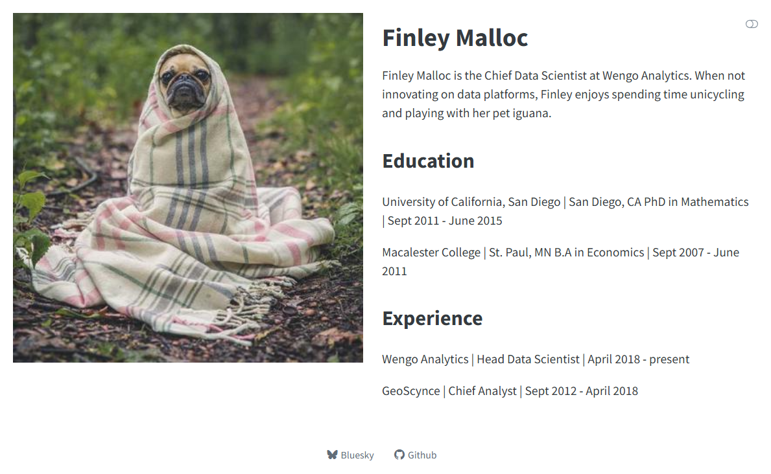Enable dark mode using the top-right control
Viewport: 771px width, 474px height.
coord(752,23)
